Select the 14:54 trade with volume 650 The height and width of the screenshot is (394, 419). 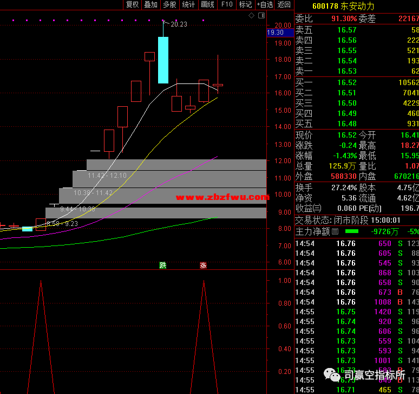(x=357, y=243)
